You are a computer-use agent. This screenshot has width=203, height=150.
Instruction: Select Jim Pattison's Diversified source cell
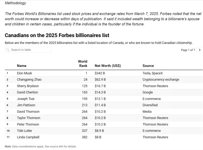(x=150, y=105)
